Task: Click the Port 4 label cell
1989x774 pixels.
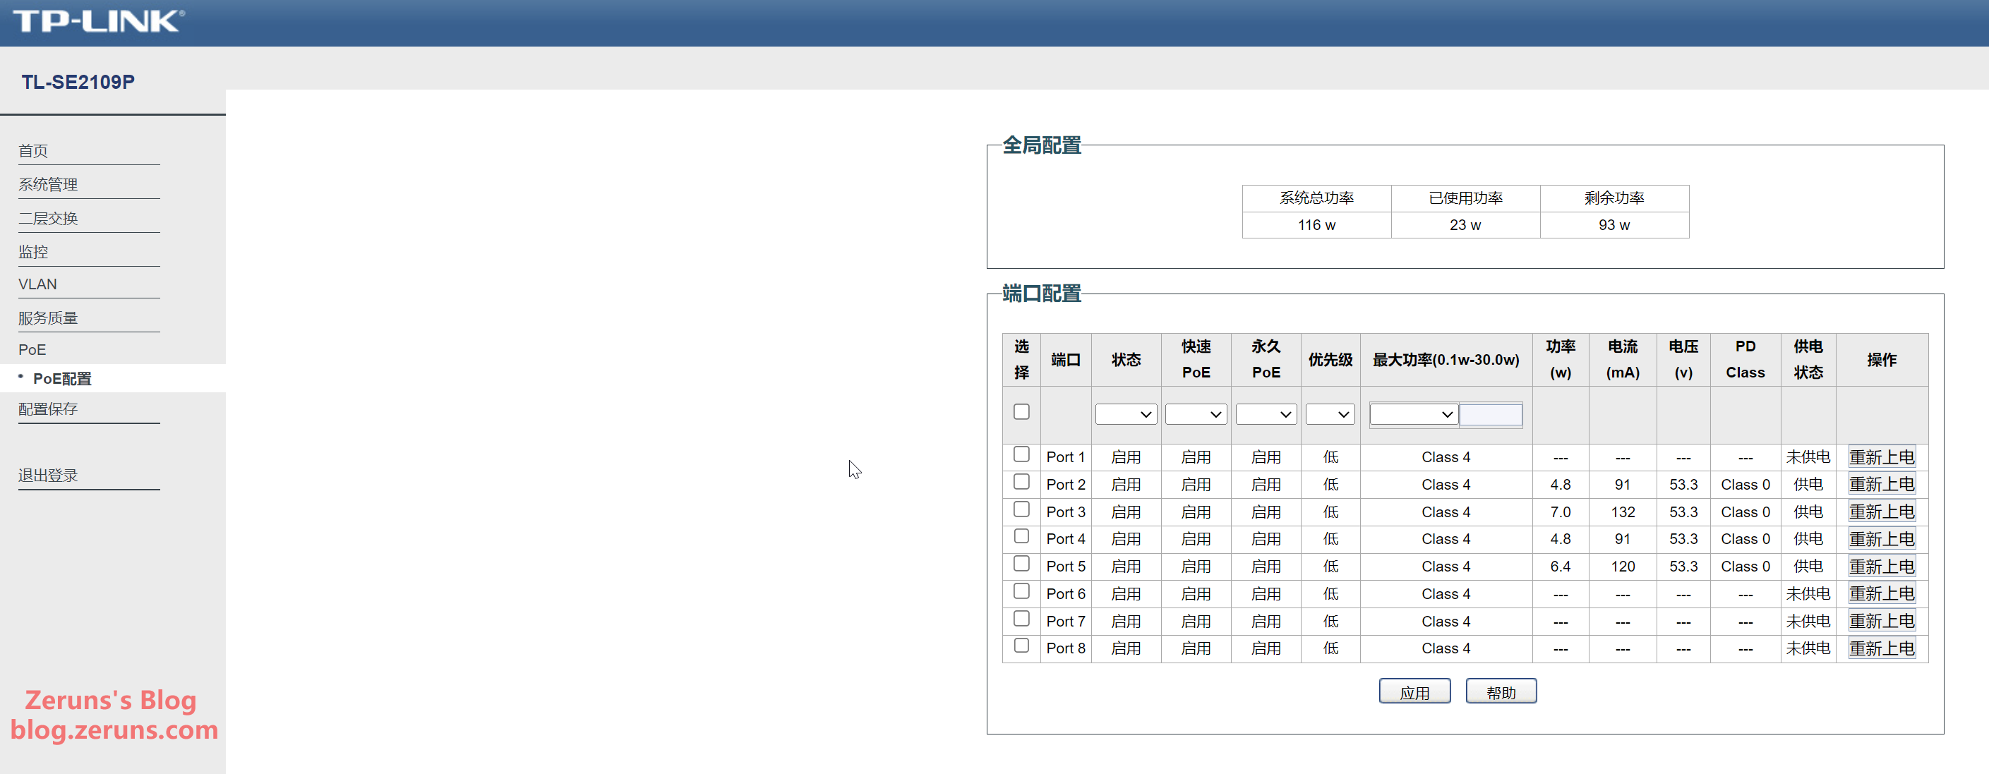Action: [x=1066, y=540]
